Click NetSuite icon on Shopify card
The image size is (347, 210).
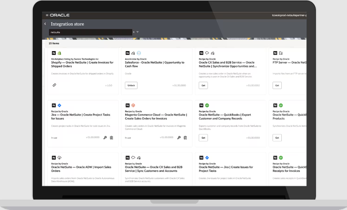point(53,53)
